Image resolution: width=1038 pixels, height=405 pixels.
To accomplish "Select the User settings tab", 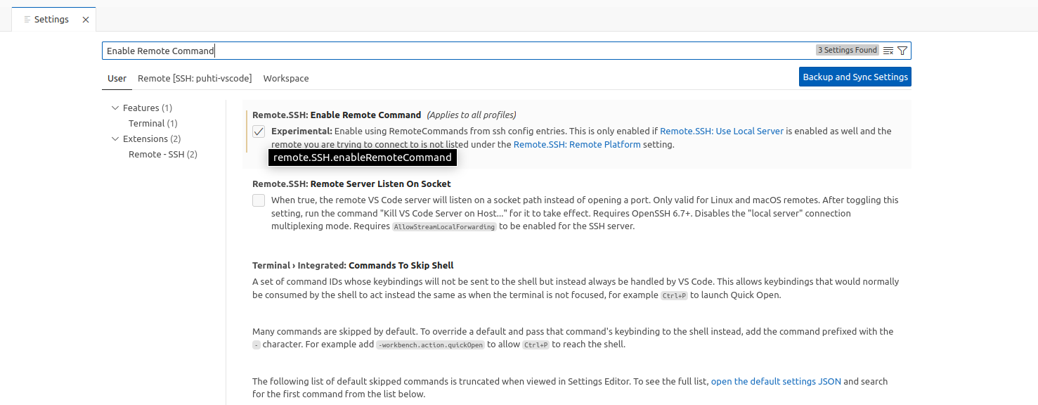I will (x=117, y=78).
